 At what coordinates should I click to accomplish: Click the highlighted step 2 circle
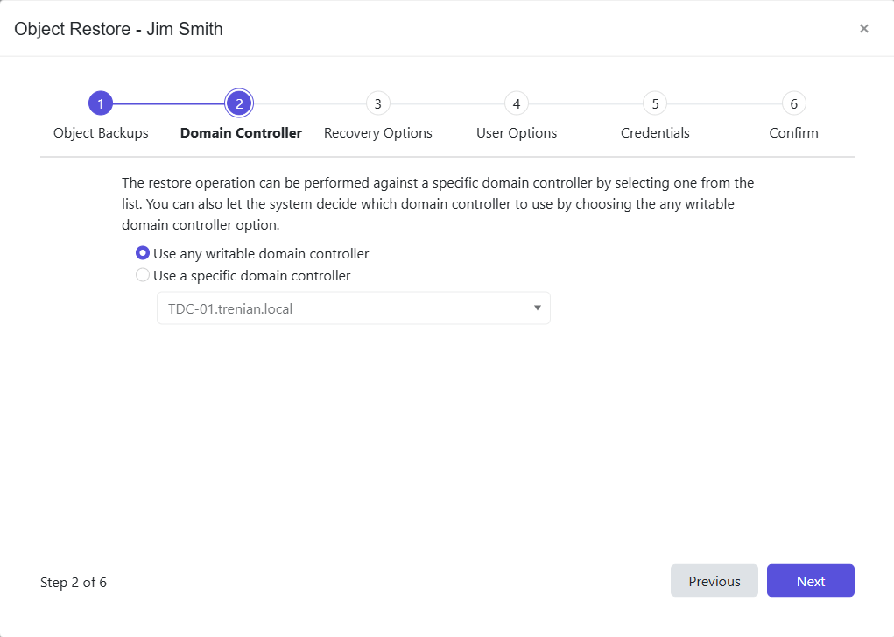click(239, 103)
